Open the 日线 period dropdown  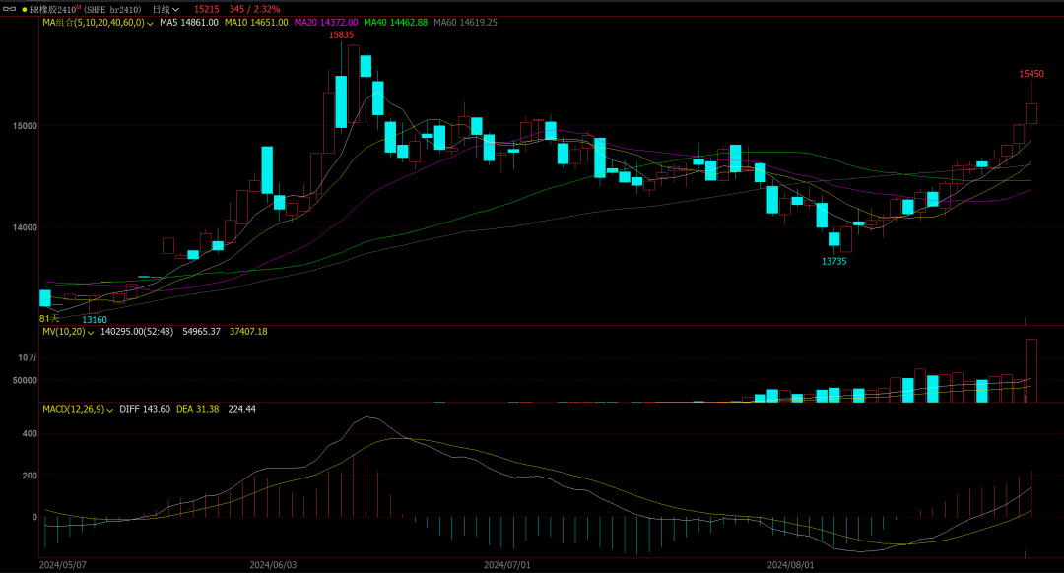pyautogui.click(x=166, y=10)
